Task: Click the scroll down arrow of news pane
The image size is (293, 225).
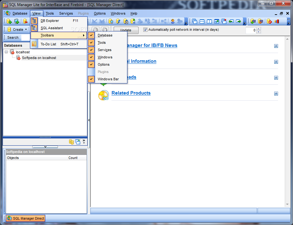Action: [287, 204]
